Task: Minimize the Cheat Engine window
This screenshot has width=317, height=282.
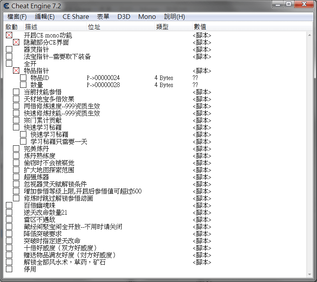Action: coord(278,4)
